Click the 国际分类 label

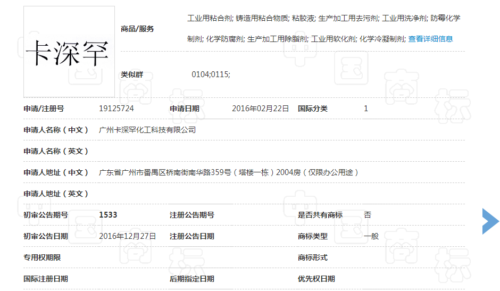(x=313, y=109)
